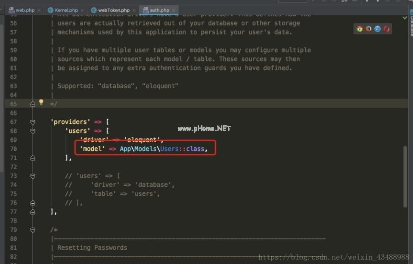Fold the commented block at line 73
Viewport: 413px width, 264px height.
[33, 176]
